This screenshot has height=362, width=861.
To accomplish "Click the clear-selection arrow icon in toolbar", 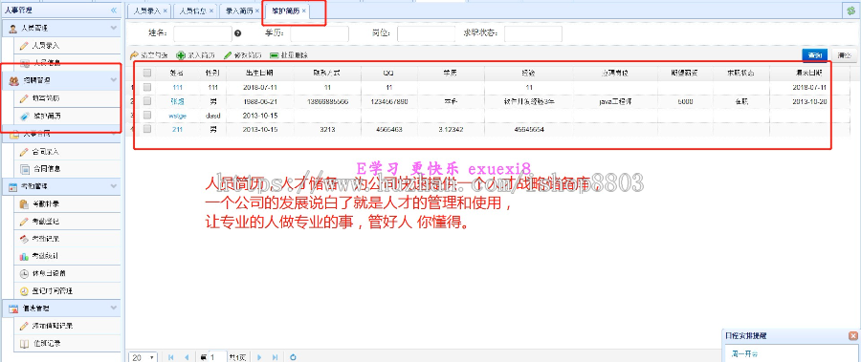I will [x=133, y=55].
